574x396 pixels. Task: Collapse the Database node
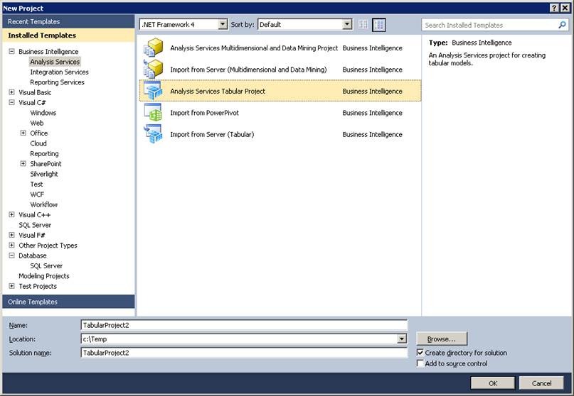pyautogui.click(x=11, y=255)
